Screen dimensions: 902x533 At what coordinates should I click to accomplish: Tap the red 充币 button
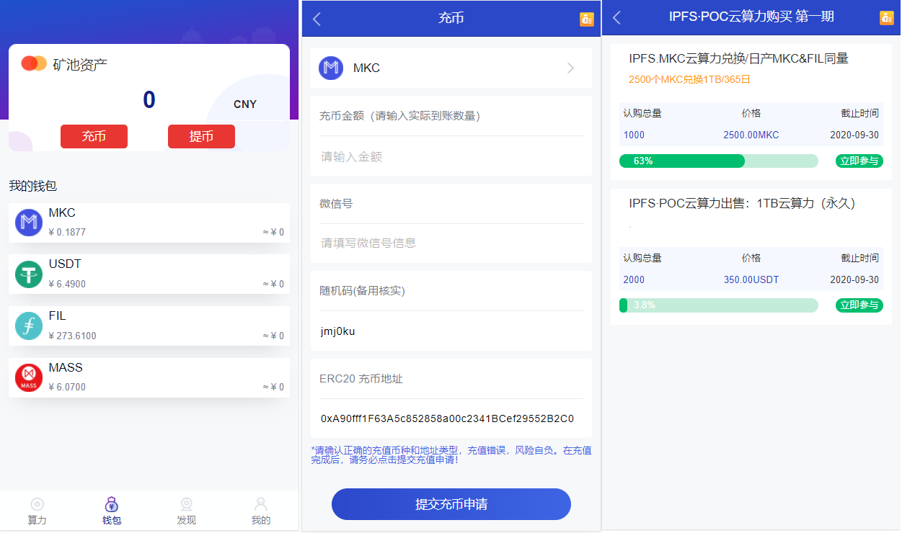[94, 137]
